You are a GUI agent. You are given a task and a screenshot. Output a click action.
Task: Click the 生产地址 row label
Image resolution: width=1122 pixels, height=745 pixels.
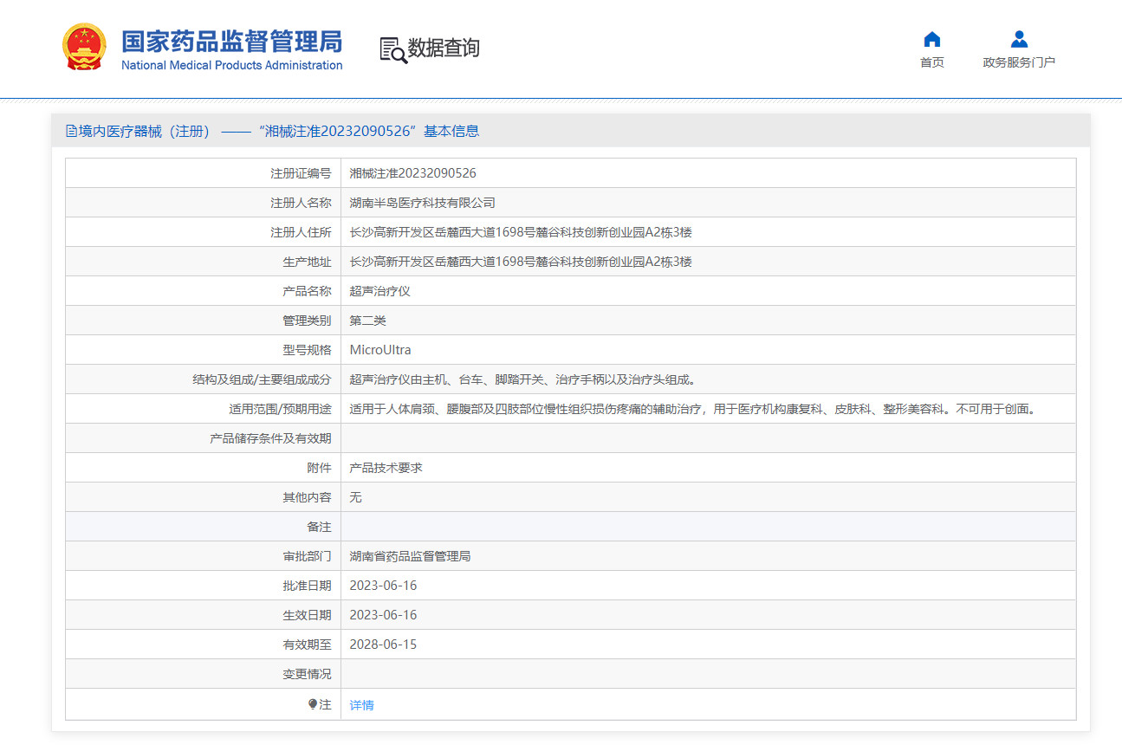[x=307, y=262]
